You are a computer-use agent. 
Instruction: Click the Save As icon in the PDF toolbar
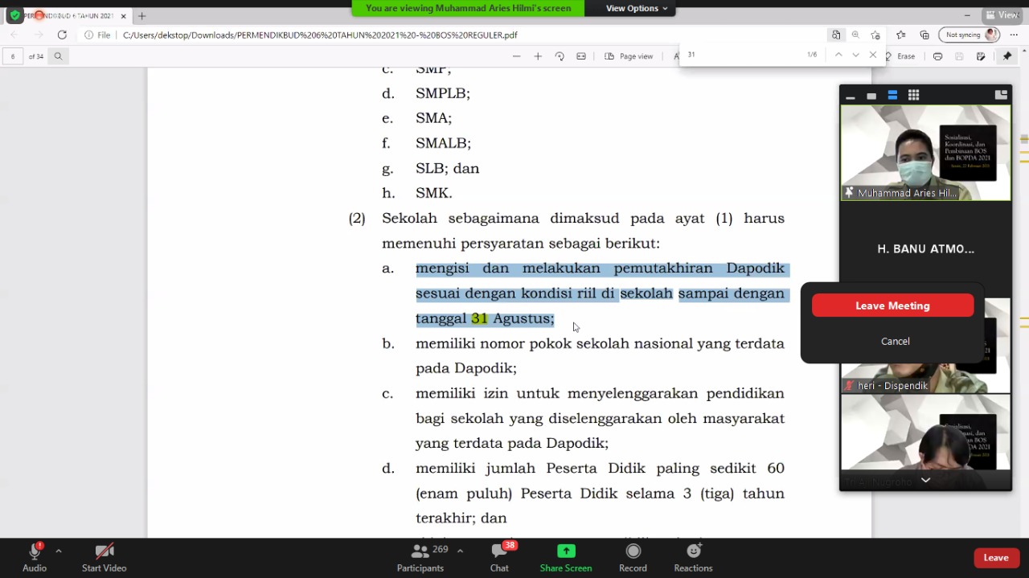981,56
